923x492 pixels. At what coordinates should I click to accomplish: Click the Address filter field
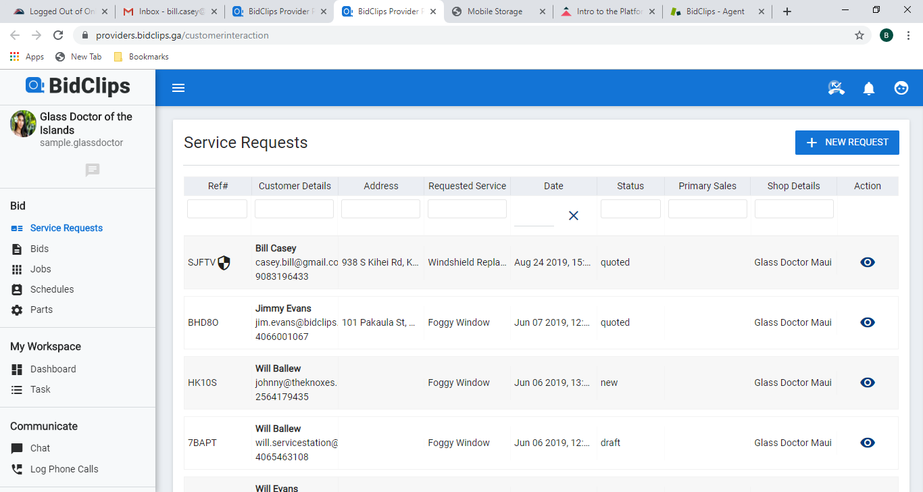pos(380,209)
